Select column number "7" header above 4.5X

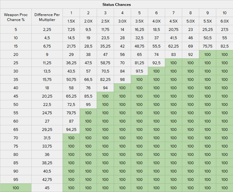tap(174, 13)
